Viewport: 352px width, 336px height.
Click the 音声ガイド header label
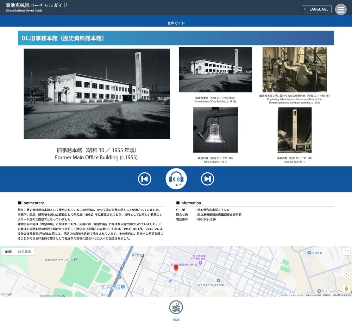click(176, 23)
